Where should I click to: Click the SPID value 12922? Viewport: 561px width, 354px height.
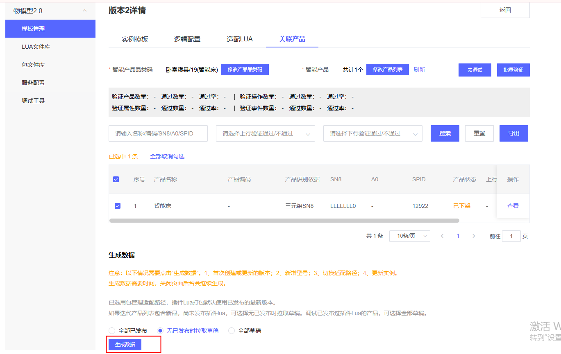420,206
